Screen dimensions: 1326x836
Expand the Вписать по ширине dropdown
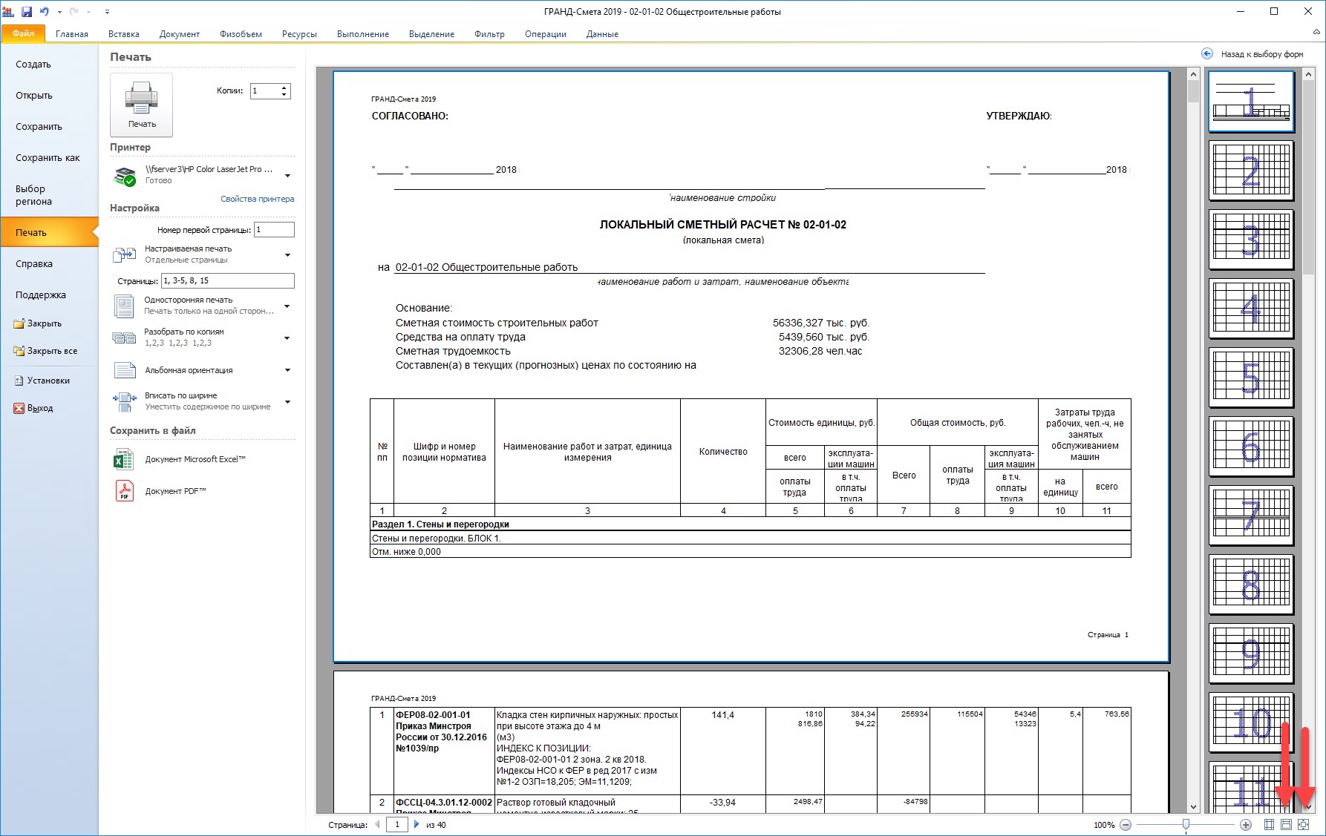[287, 401]
